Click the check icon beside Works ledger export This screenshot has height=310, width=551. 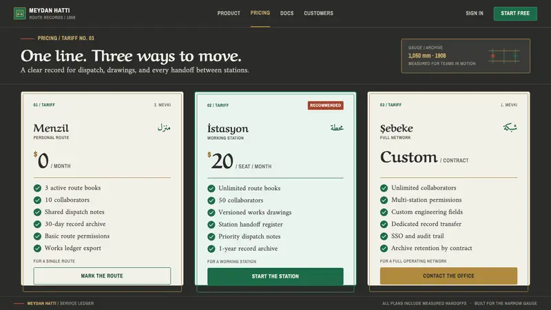[38, 248]
